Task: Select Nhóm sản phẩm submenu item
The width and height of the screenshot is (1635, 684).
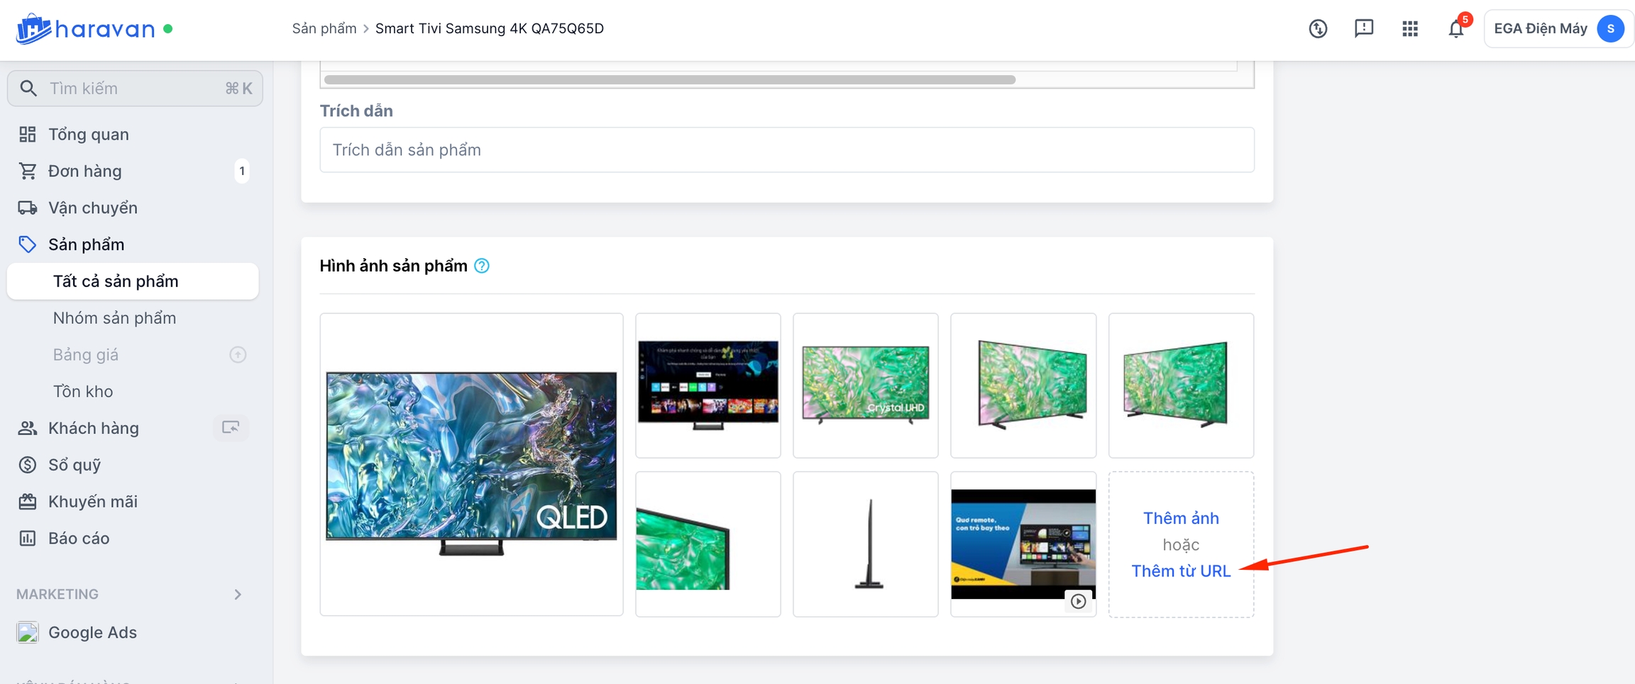Action: coord(114,318)
